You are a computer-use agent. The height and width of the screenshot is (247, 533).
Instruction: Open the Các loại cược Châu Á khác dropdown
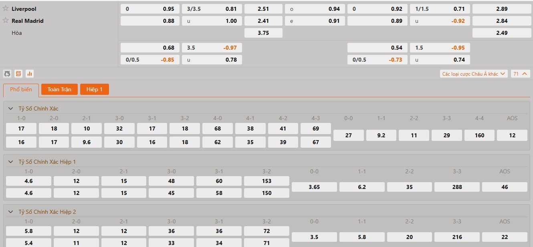click(x=473, y=74)
